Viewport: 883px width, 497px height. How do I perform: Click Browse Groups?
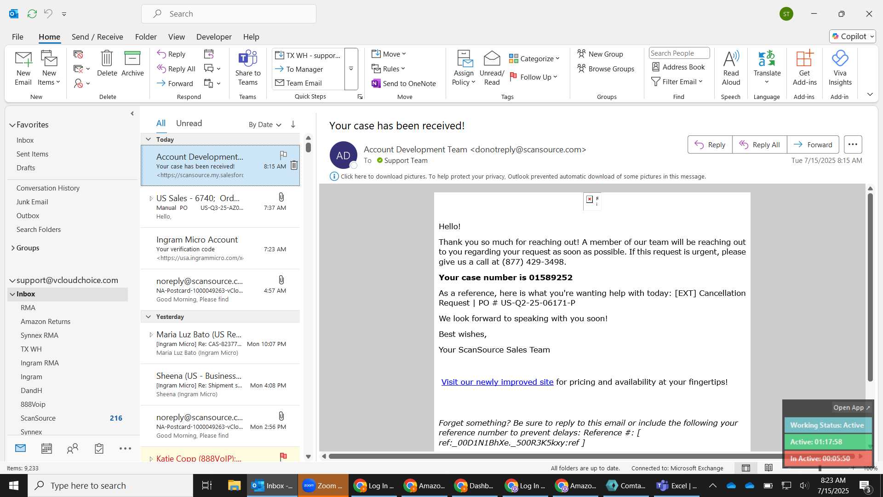pos(606,69)
